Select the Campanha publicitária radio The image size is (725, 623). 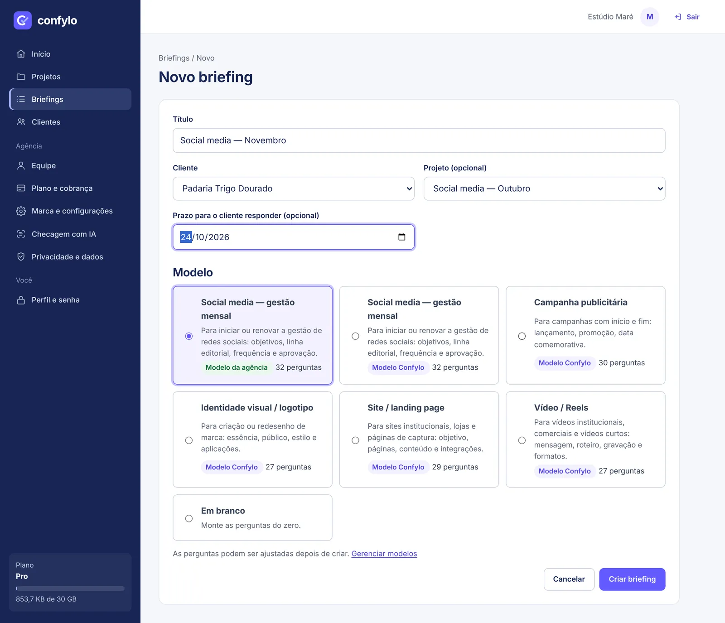click(522, 336)
